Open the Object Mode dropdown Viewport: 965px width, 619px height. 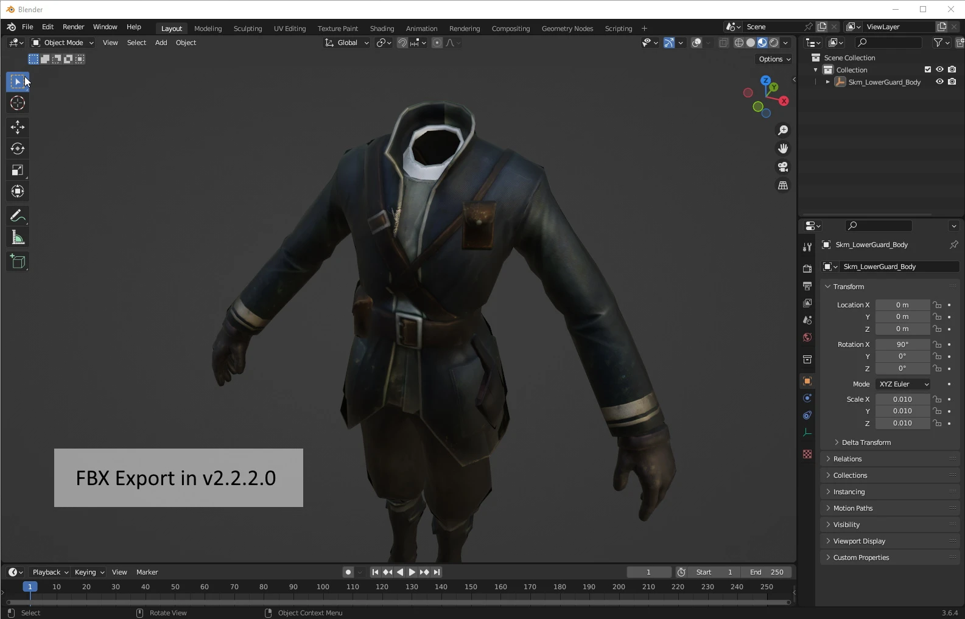coord(63,43)
